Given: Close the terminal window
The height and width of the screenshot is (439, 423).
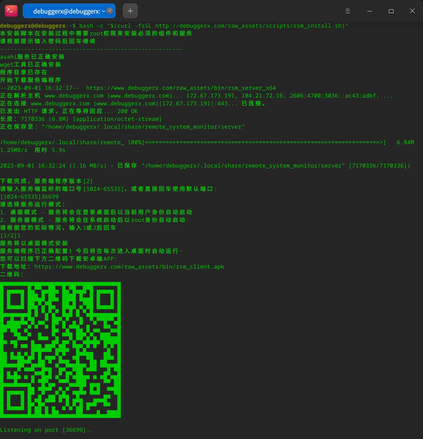Looking at the screenshot, I should [x=412, y=11].
